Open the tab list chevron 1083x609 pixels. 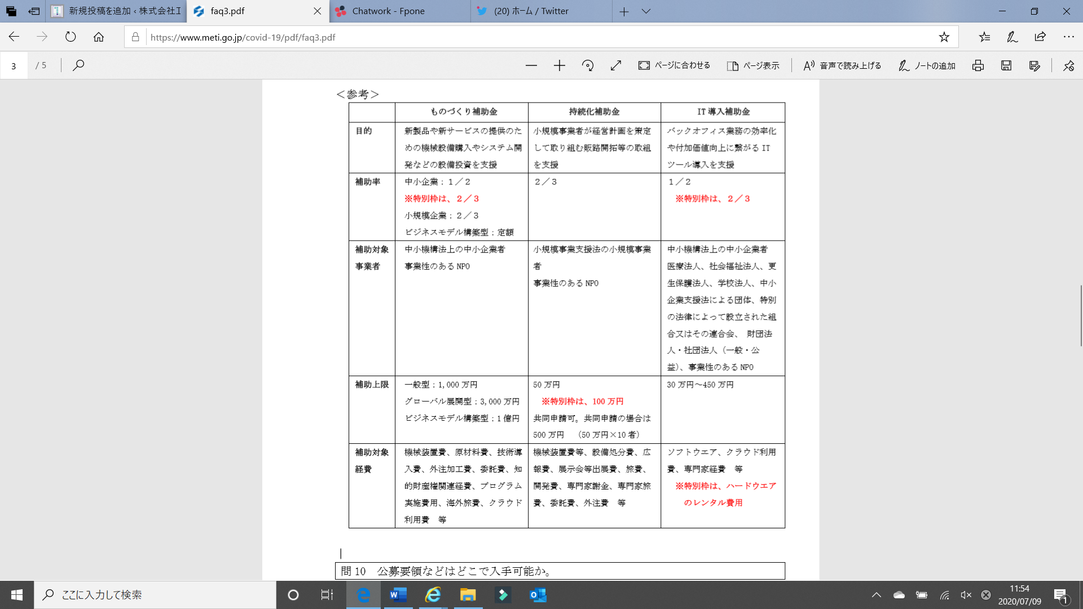[x=646, y=11]
